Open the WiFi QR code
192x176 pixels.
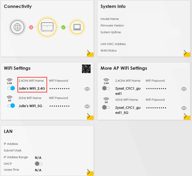pos(86,69)
